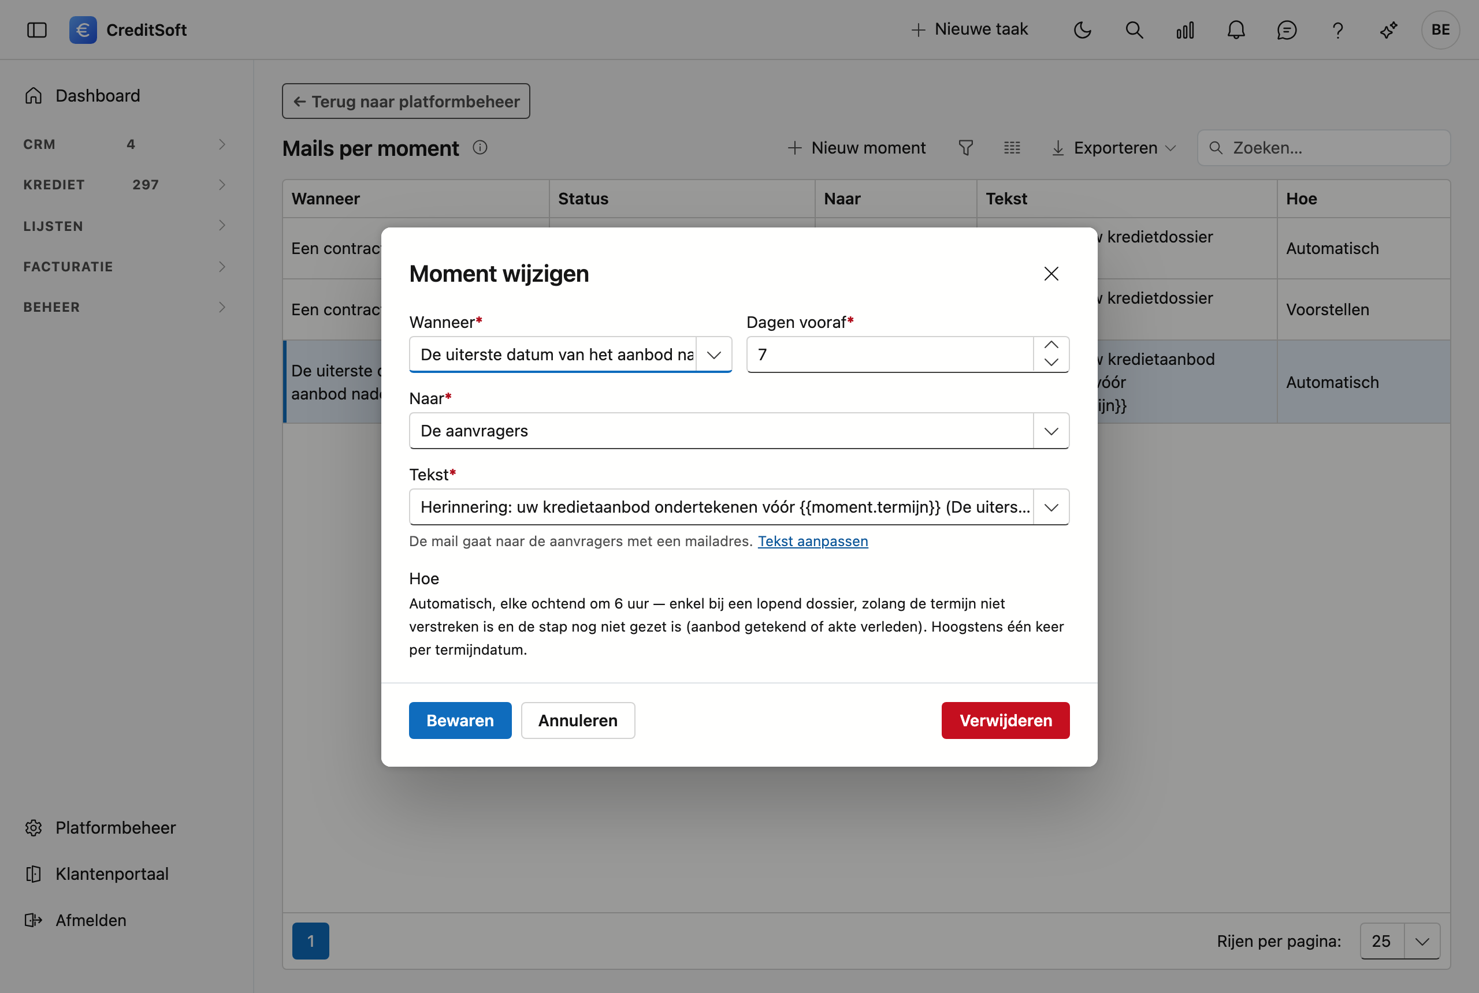Click Terug naar platformbeheer button
The height and width of the screenshot is (993, 1479).
[406, 102]
